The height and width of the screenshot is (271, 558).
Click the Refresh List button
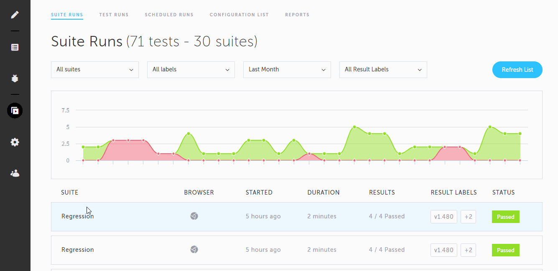click(x=517, y=70)
